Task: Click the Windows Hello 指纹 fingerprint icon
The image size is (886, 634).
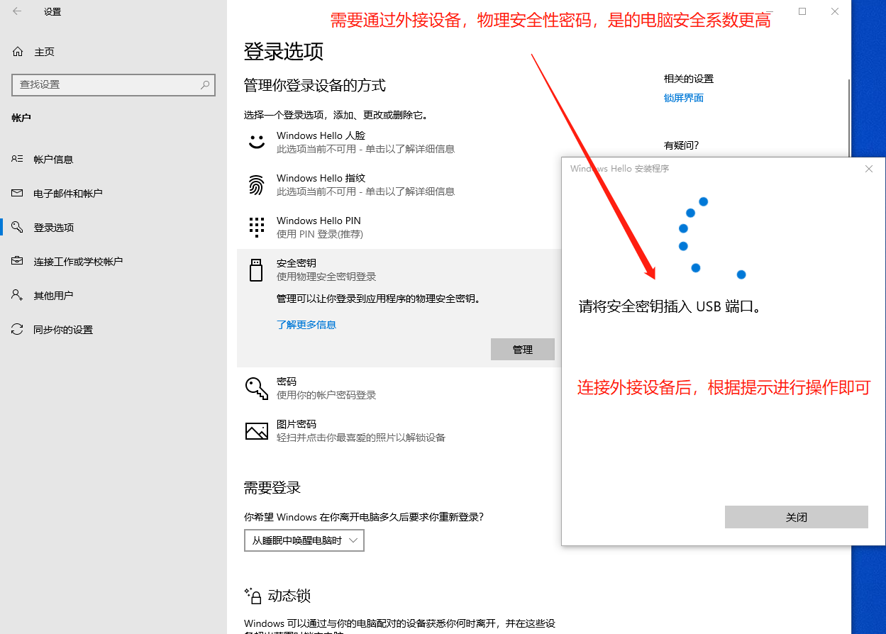Action: pyautogui.click(x=256, y=184)
